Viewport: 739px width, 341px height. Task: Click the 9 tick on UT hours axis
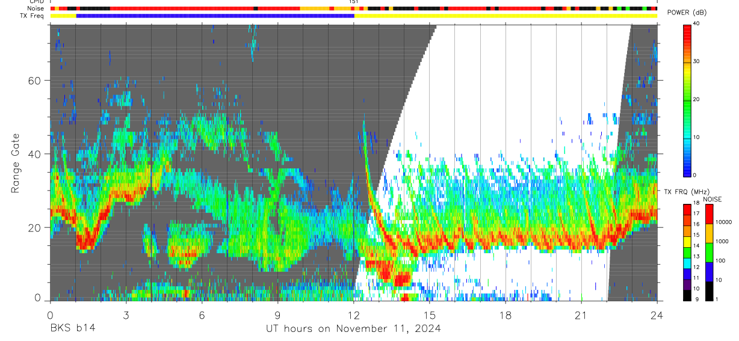[277, 315]
